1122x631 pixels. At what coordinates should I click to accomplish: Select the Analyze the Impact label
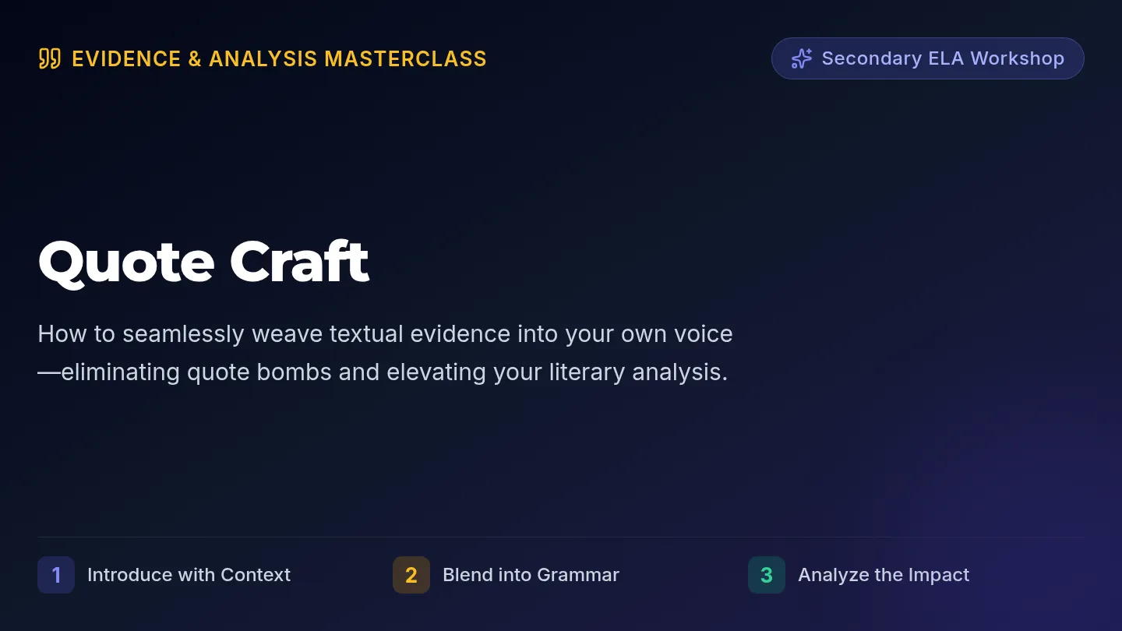point(884,575)
